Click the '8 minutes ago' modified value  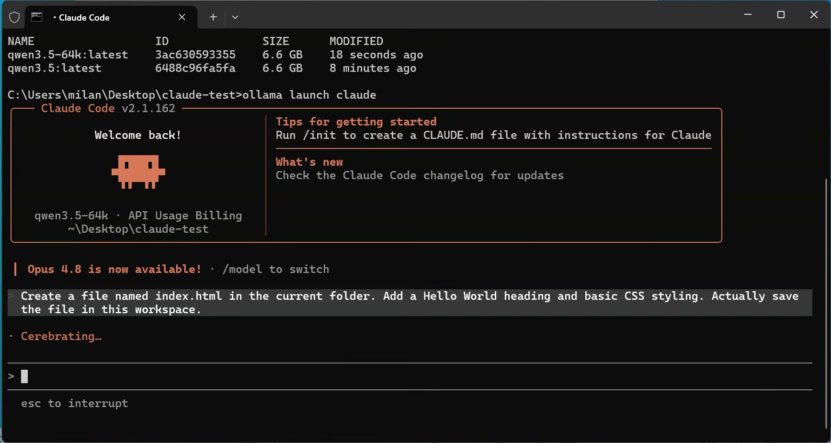coord(373,68)
